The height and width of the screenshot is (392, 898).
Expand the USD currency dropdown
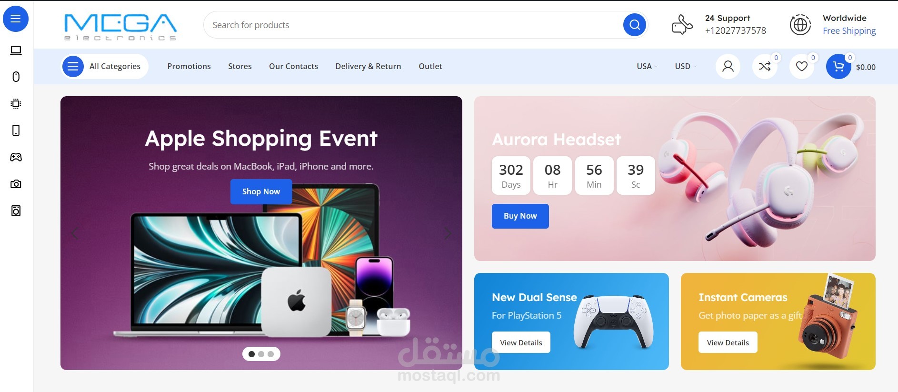click(685, 66)
